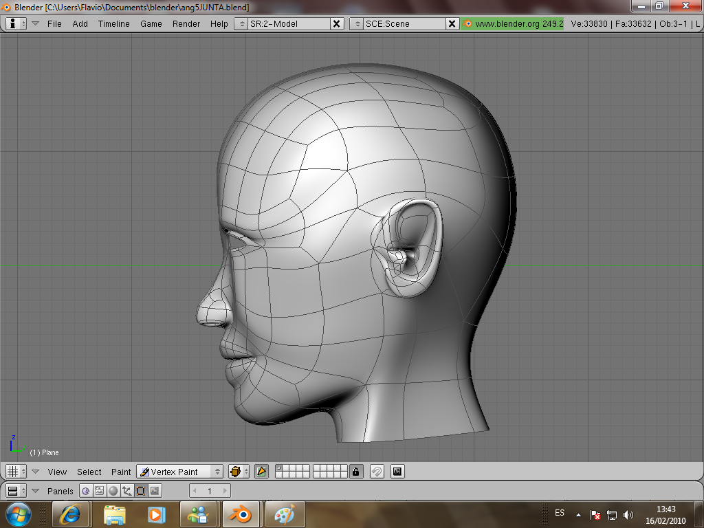Show hidden tray icons arrow
Viewport: 704px width, 528px height.
pyautogui.click(x=579, y=515)
